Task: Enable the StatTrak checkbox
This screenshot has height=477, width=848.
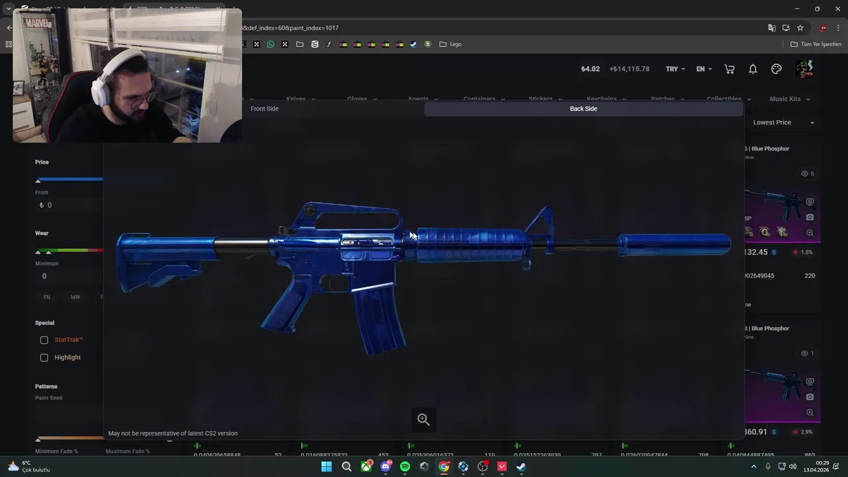Action: [x=44, y=340]
